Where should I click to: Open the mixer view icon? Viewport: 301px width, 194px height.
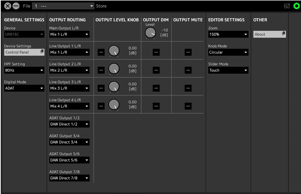287,6
